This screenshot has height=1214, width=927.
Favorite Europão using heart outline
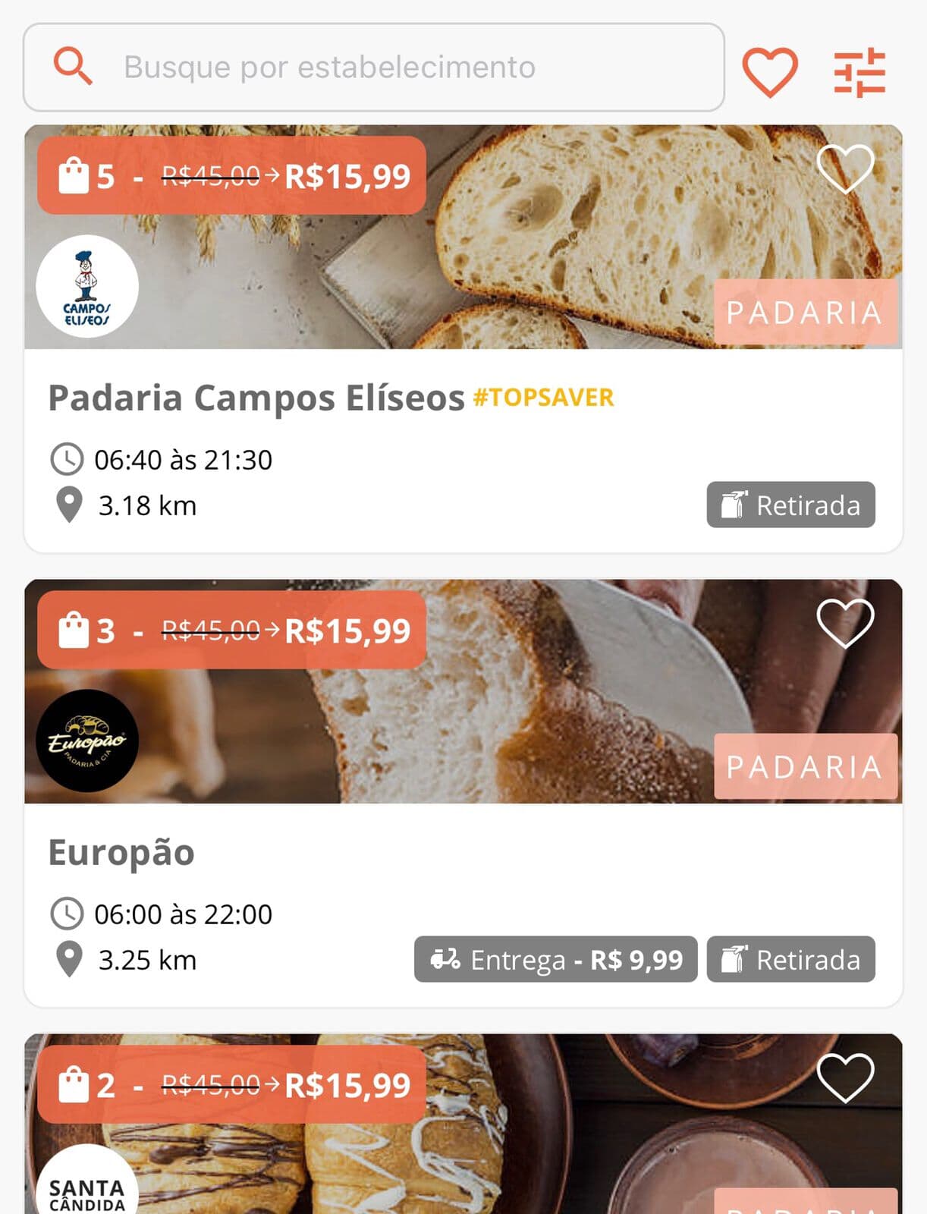pyautogui.click(x=845, y=624)
